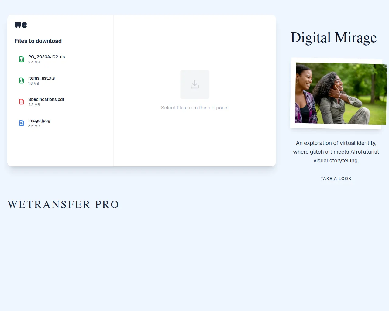Open the PO_2023AJ02.xls file name
Screen dimensions: 389x311
46,57
